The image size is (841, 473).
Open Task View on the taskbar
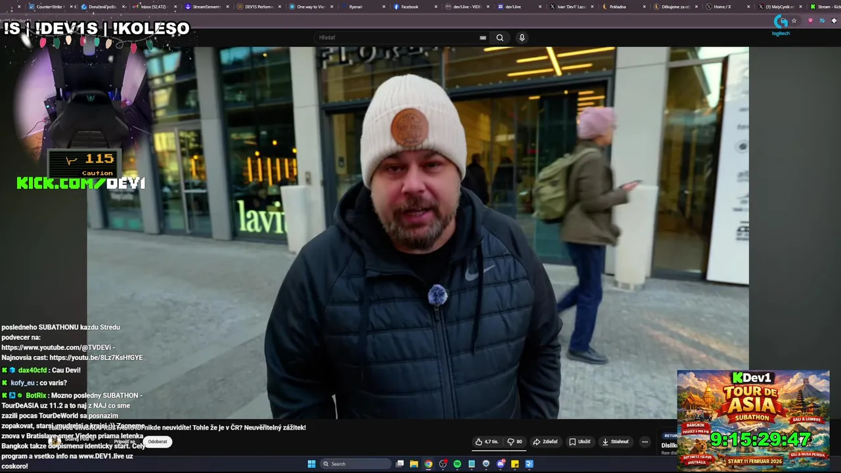pyautogui.click(x=399, y=464)
